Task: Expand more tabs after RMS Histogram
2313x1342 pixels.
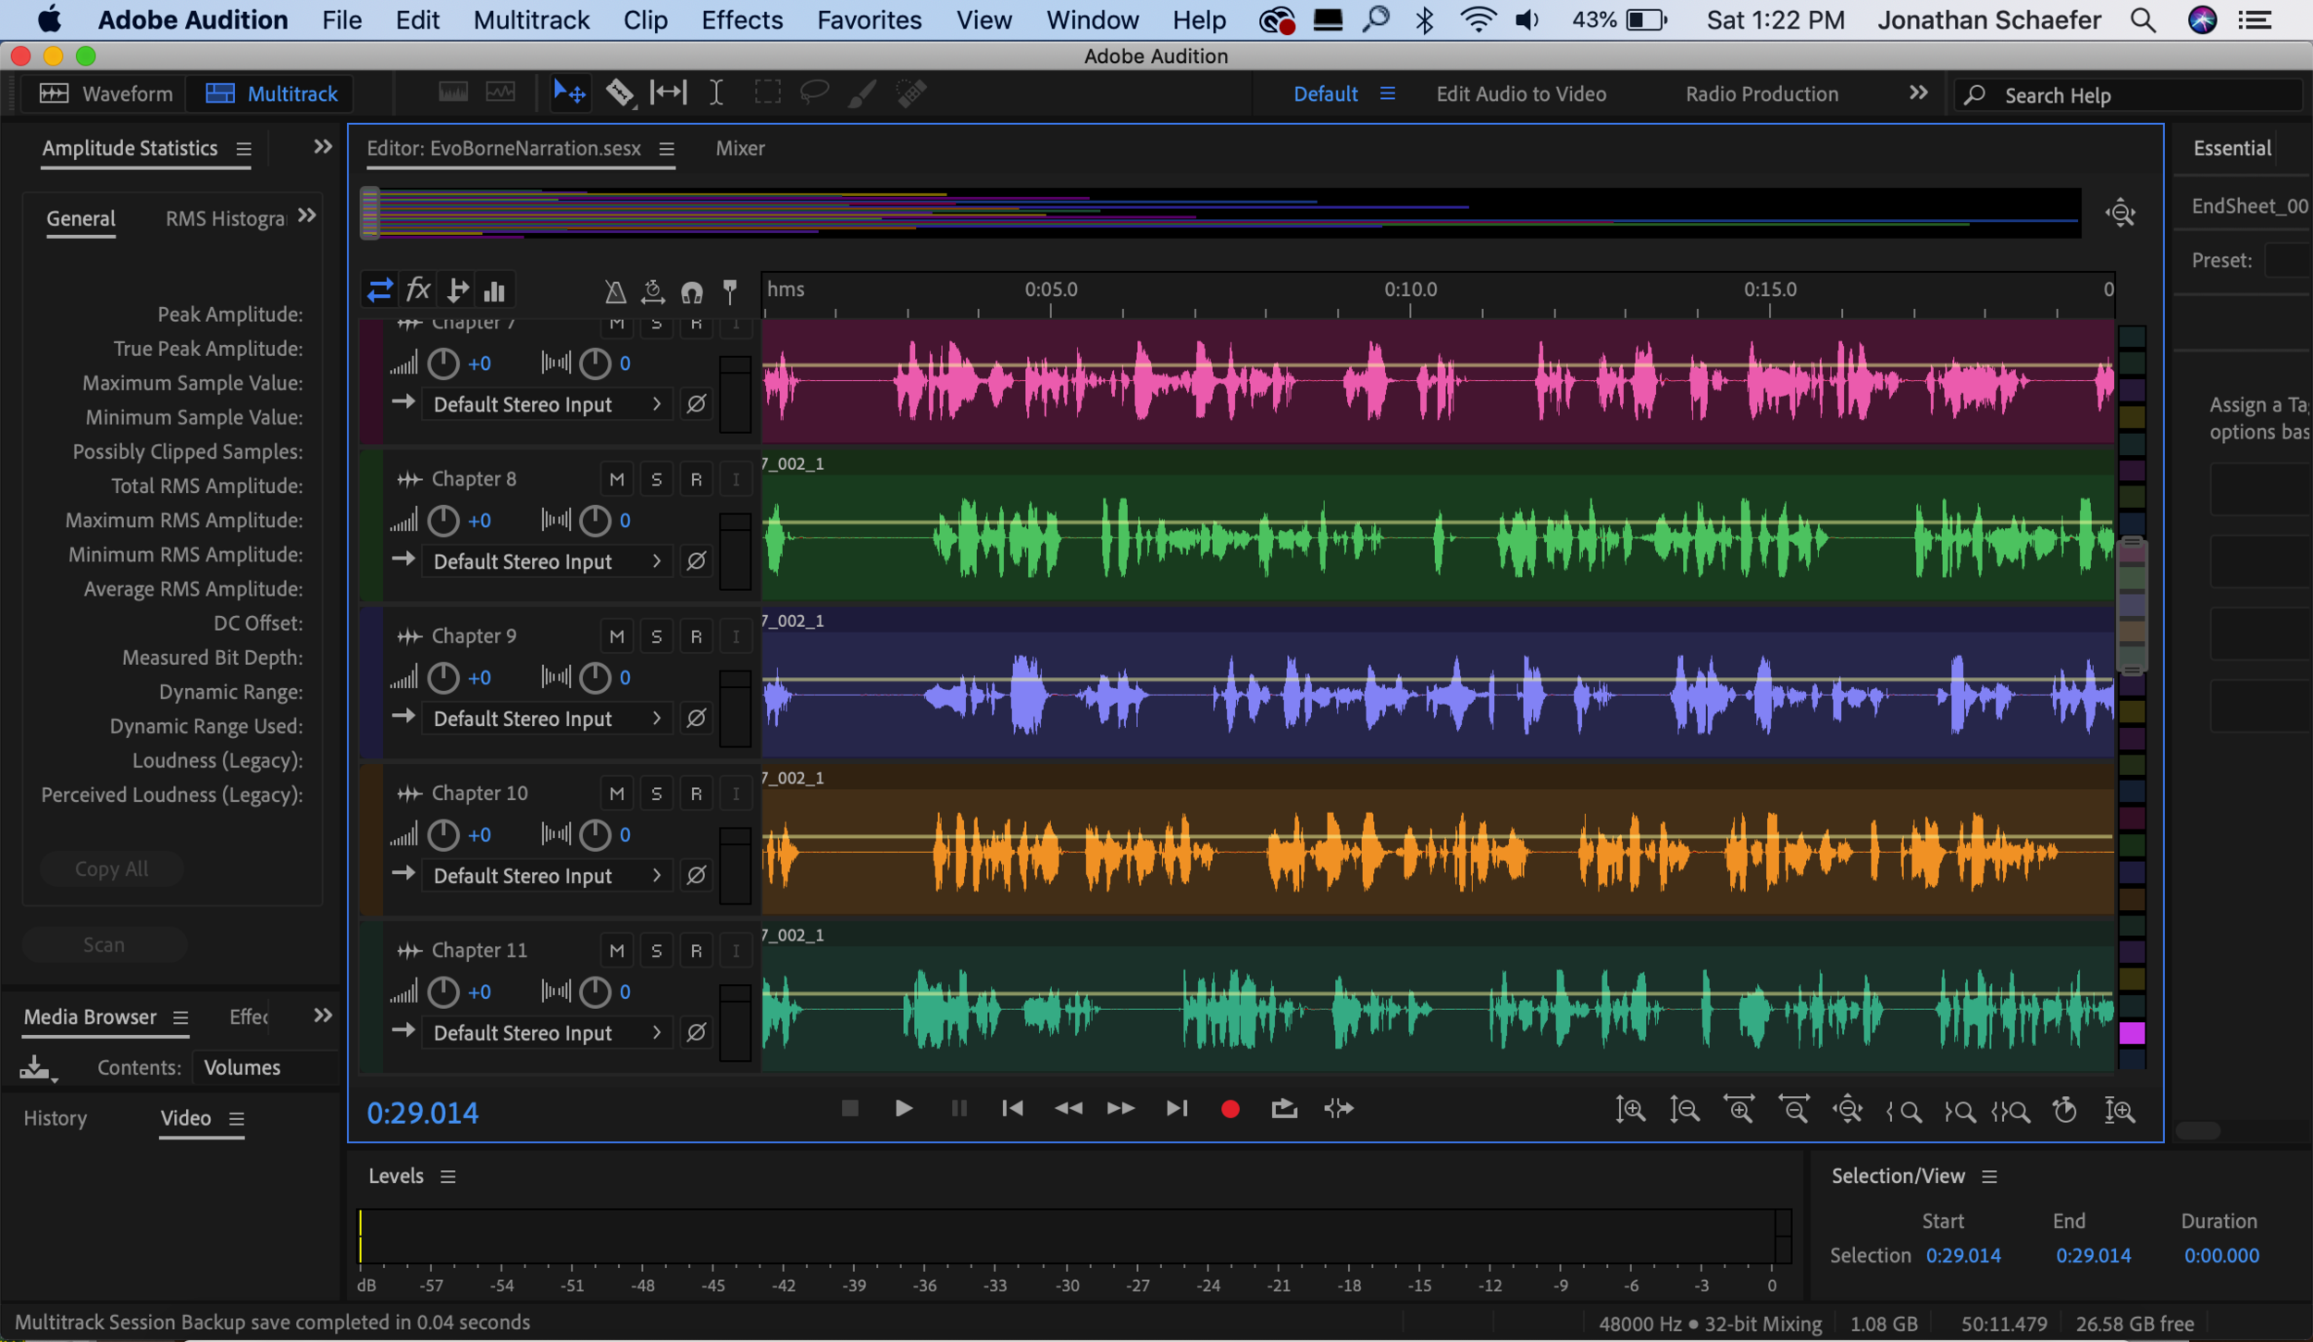Action: 307,216
